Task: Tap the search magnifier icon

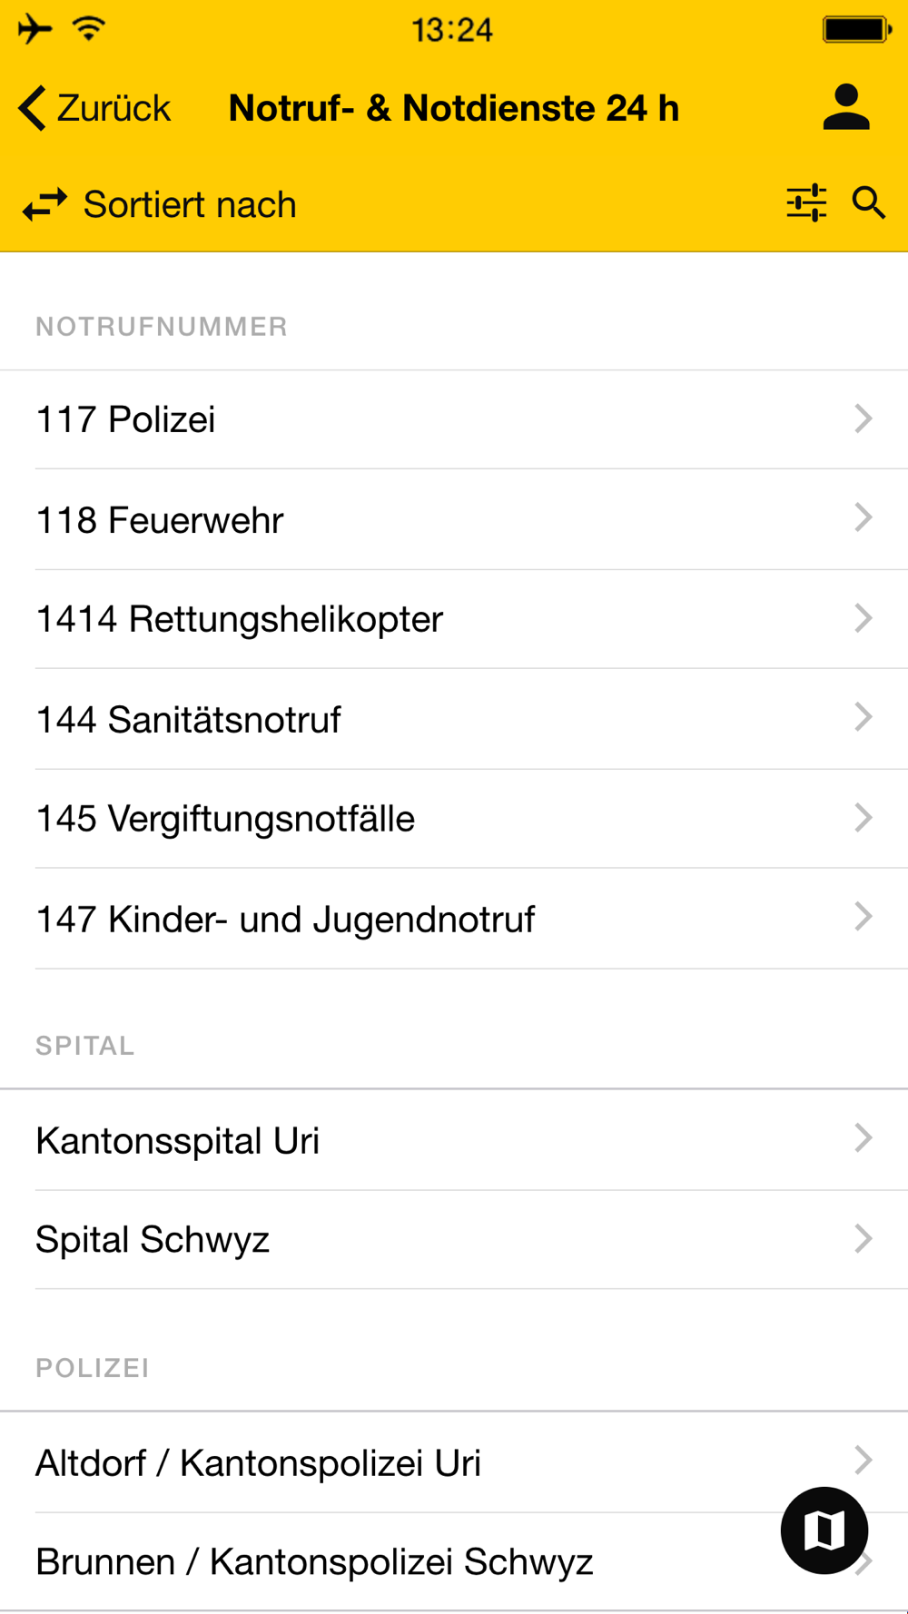Action: [869, 202]
